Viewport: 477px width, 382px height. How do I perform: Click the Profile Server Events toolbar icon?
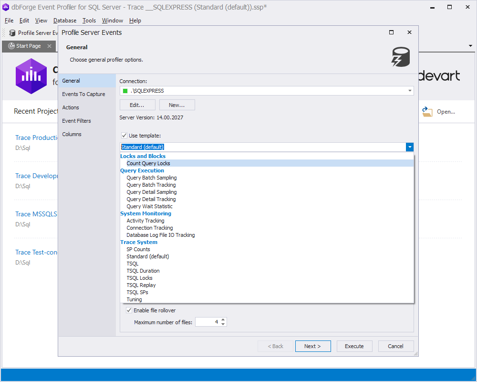12,33
